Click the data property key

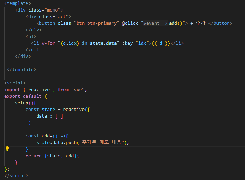(41, 116)
